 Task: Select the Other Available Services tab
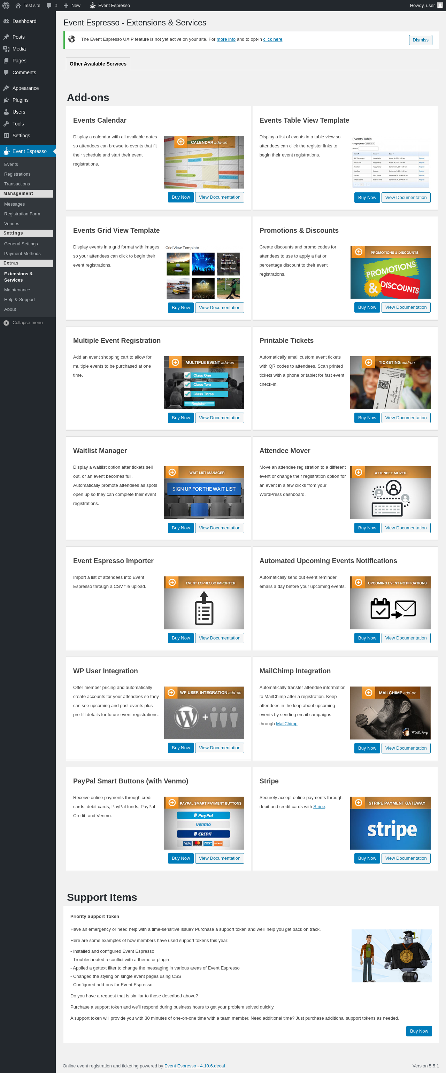point(98,64)
